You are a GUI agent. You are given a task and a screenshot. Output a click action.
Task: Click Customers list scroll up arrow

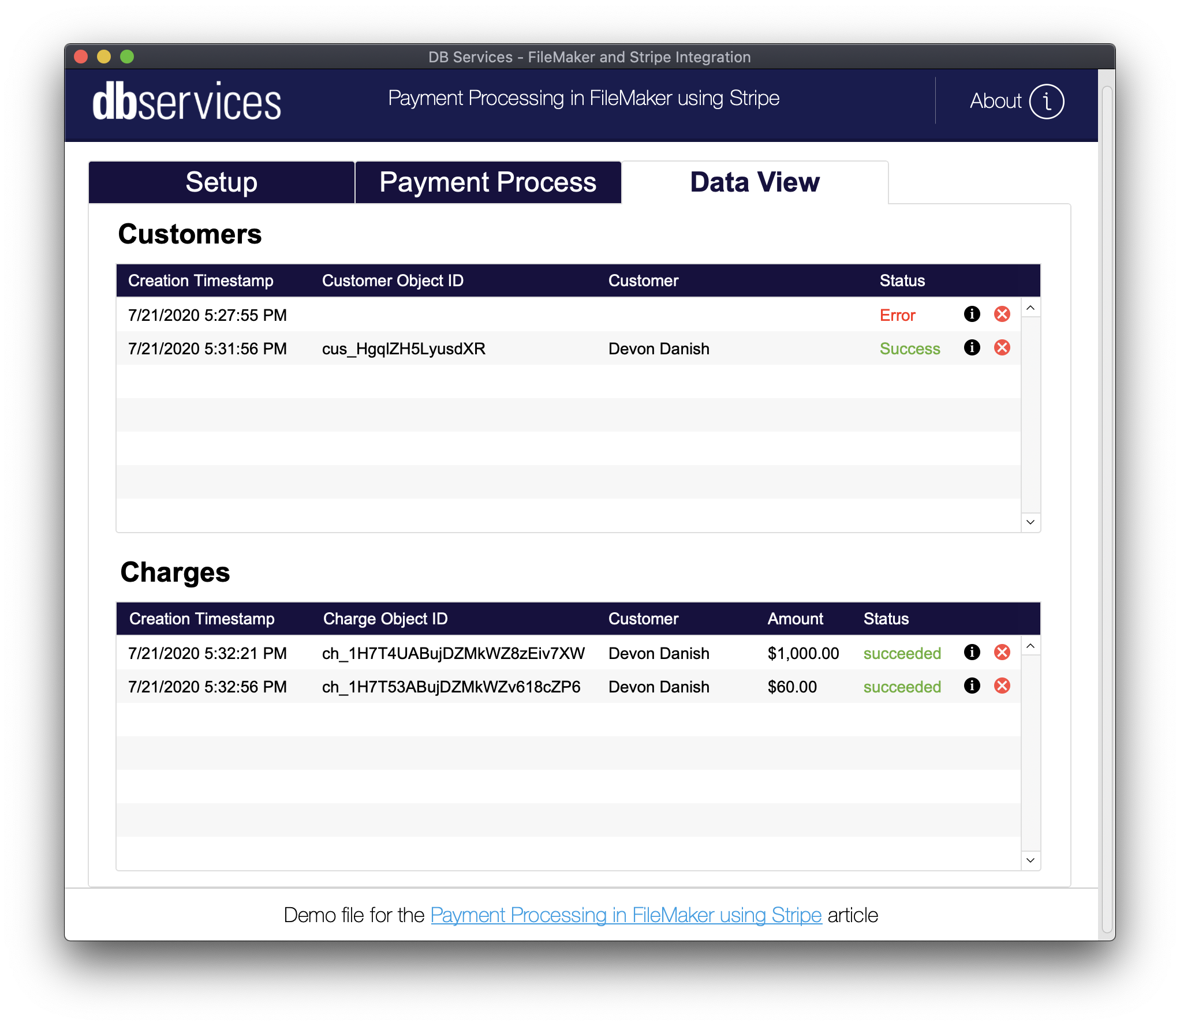pyautogui.click(x=1030, y=308)
